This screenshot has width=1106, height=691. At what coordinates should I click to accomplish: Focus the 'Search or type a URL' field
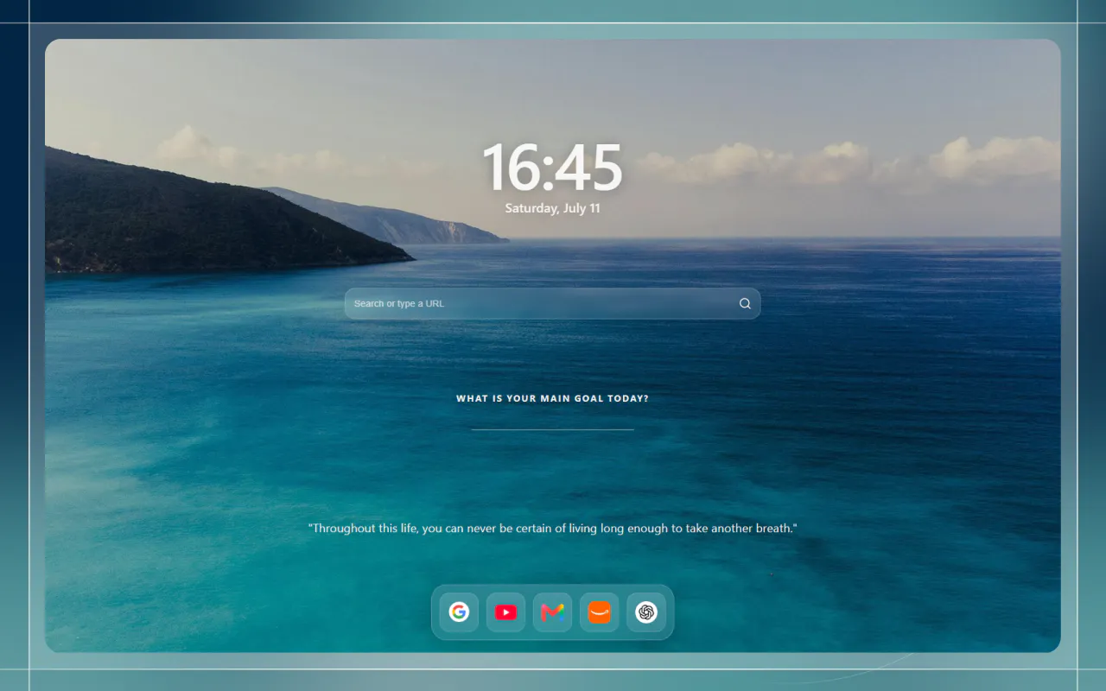[x=552, y=303]
